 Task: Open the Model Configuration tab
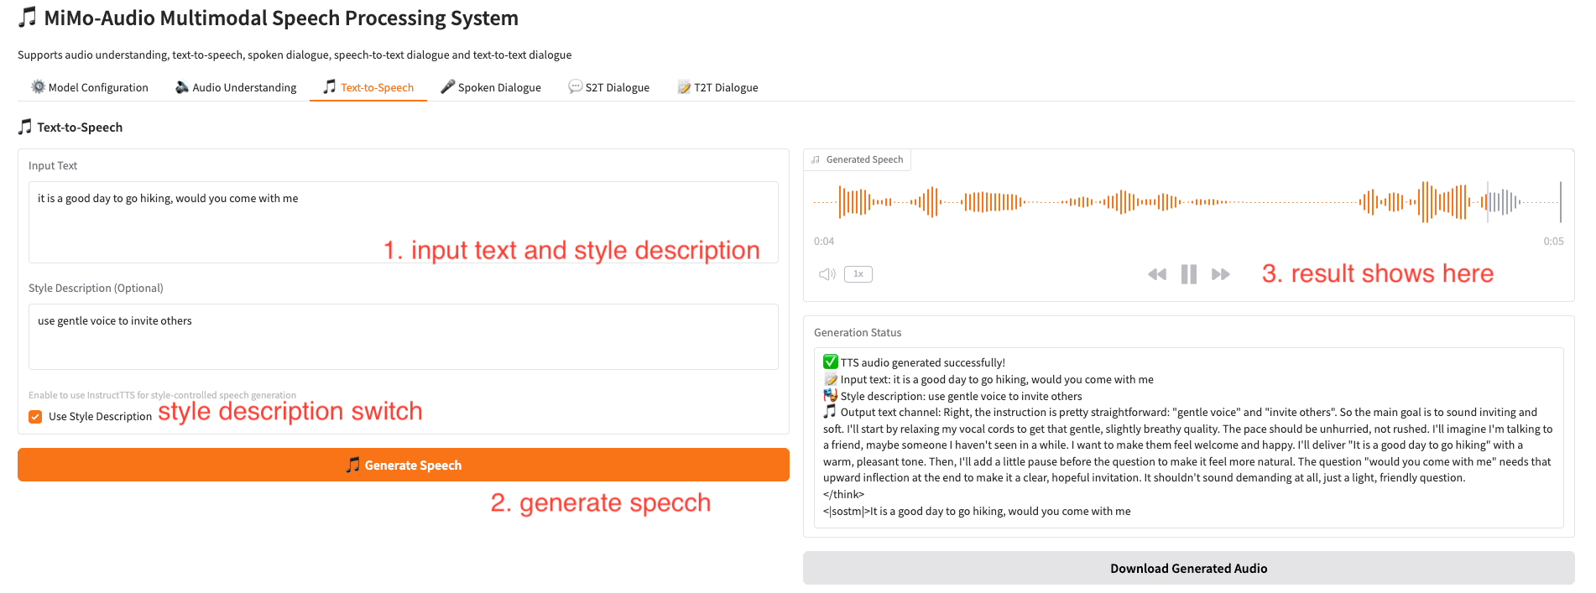[x=90, y=87]
